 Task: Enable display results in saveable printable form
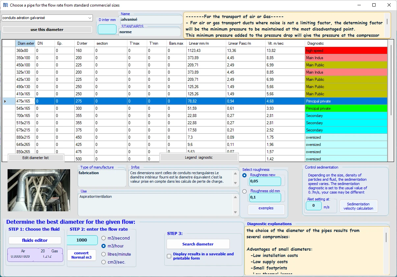click(169, 256)
